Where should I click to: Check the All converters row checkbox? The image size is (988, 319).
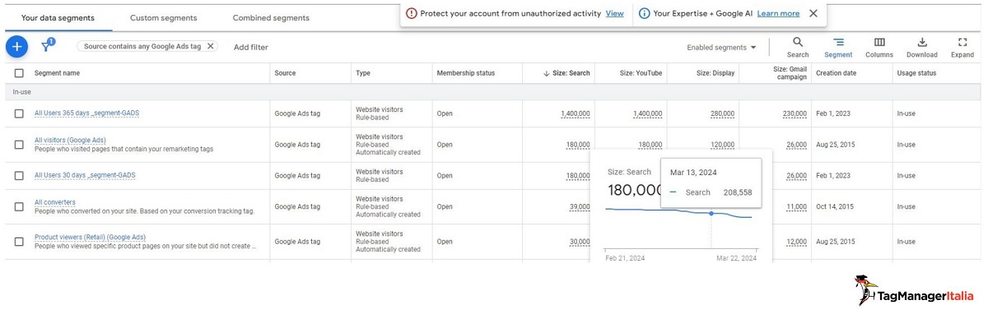19,206
